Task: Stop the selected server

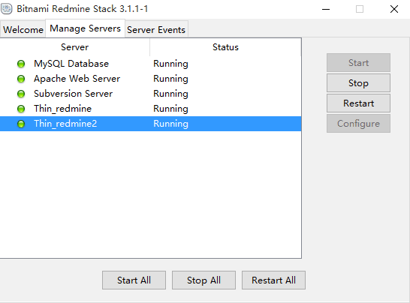Action: 358,83
